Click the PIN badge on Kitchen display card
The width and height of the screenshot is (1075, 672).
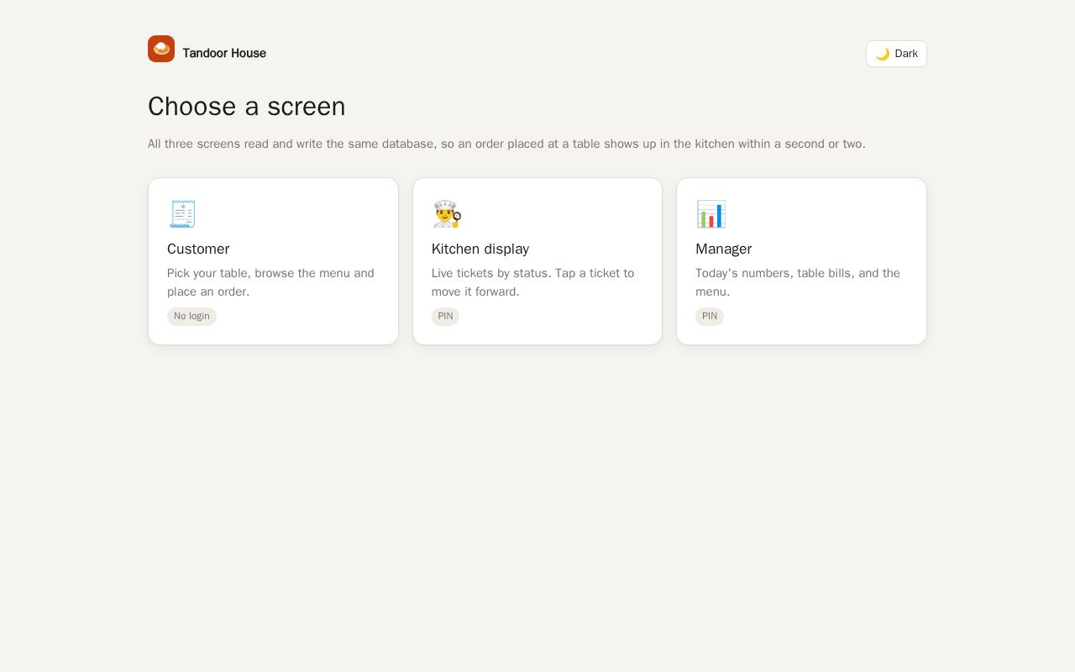[445, 317]
